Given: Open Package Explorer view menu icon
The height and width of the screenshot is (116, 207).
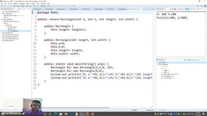Looking at the screenshot, I should [24, 9].
